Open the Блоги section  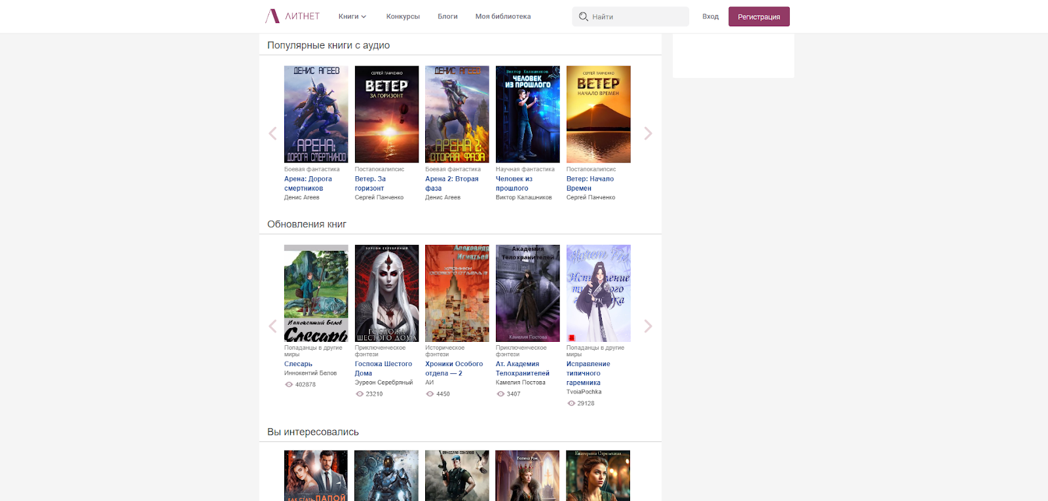coord(447,16)
